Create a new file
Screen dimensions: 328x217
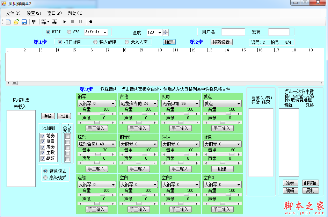tap(8, 22)
